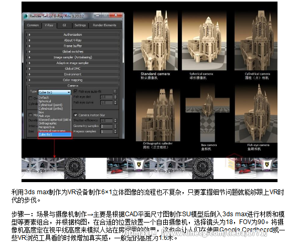Toggle Camera motion blur checkbox
288x243 pixels.
click(76, 115)
